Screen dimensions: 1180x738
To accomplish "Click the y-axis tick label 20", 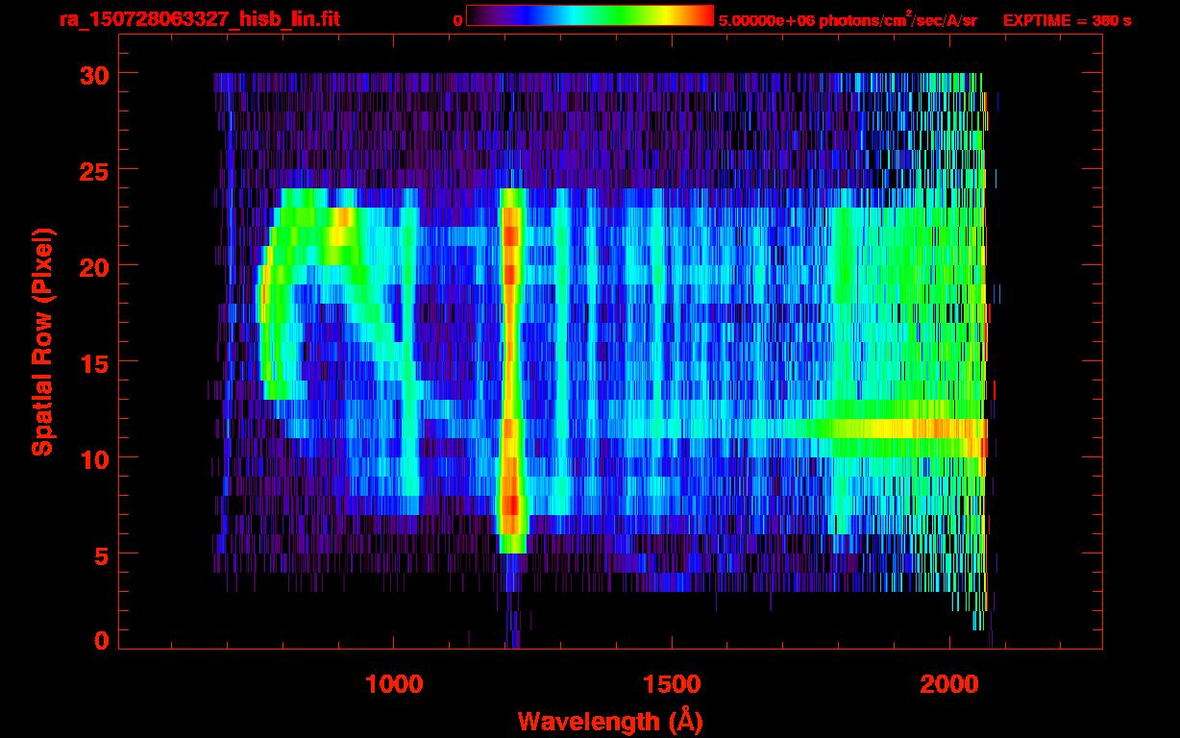I will 94,266.
